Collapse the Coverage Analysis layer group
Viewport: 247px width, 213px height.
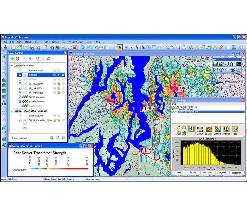[12, 66]
